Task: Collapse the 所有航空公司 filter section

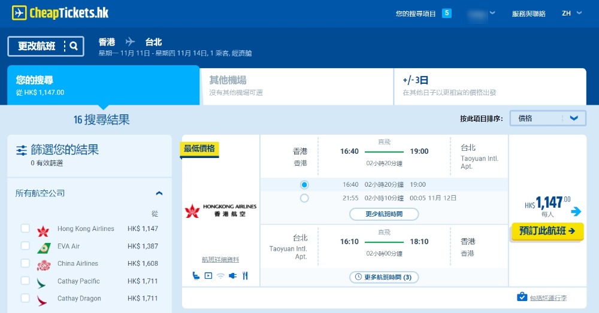Action: 159,193
